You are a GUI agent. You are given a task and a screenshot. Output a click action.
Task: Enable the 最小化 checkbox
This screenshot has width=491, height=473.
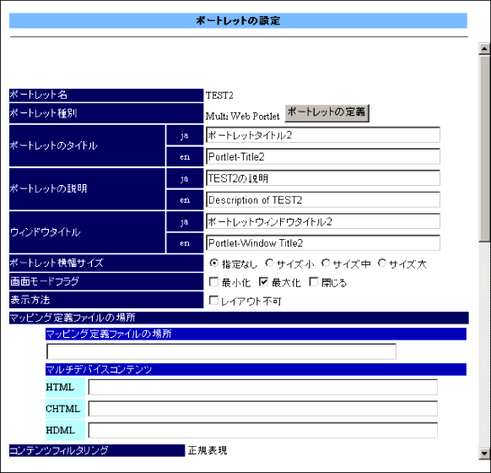tap(213, 282)
